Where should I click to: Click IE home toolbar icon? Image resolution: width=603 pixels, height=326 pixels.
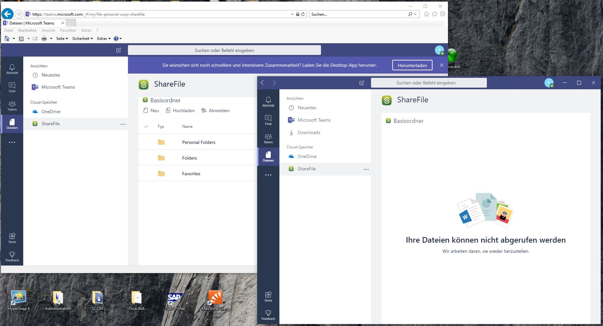click(x=7, y=39)
